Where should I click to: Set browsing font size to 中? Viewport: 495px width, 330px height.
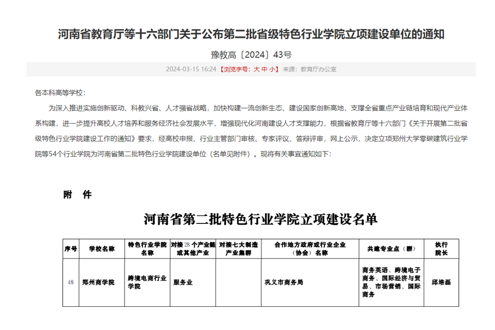point(264,69)
